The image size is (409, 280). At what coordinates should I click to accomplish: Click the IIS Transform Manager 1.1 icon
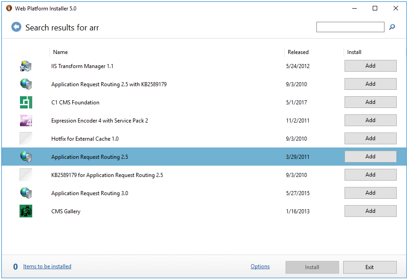(26, 66)
